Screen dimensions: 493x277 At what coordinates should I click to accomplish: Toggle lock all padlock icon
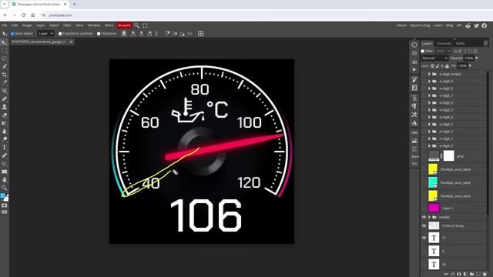click(x=447, y=66)
